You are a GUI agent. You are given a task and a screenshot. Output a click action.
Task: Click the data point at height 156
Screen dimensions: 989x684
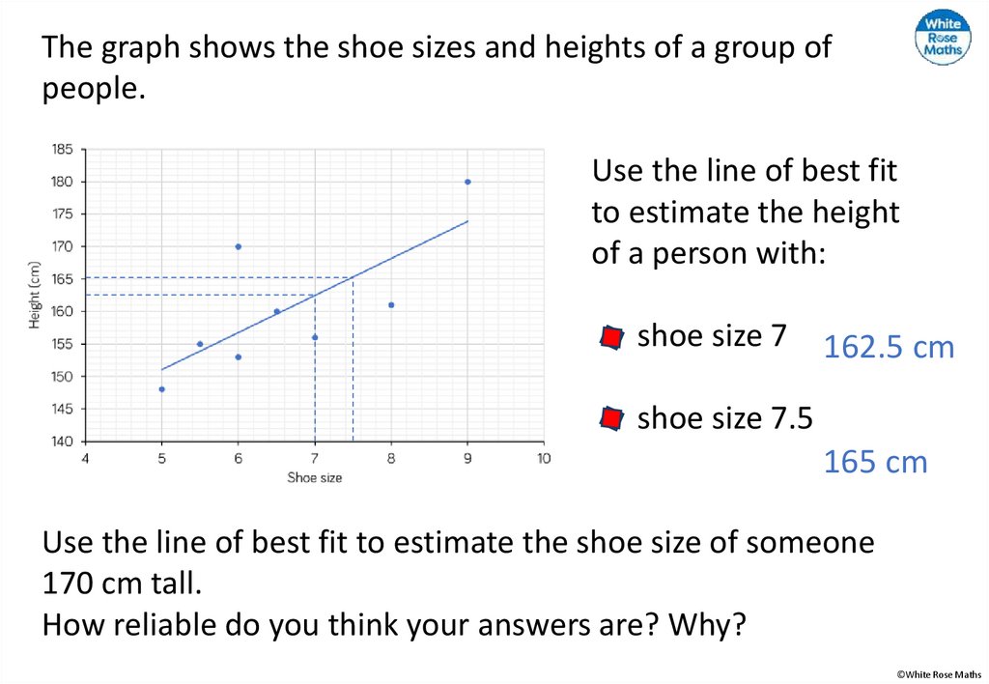pyautogui.click(x=315, y=337)
